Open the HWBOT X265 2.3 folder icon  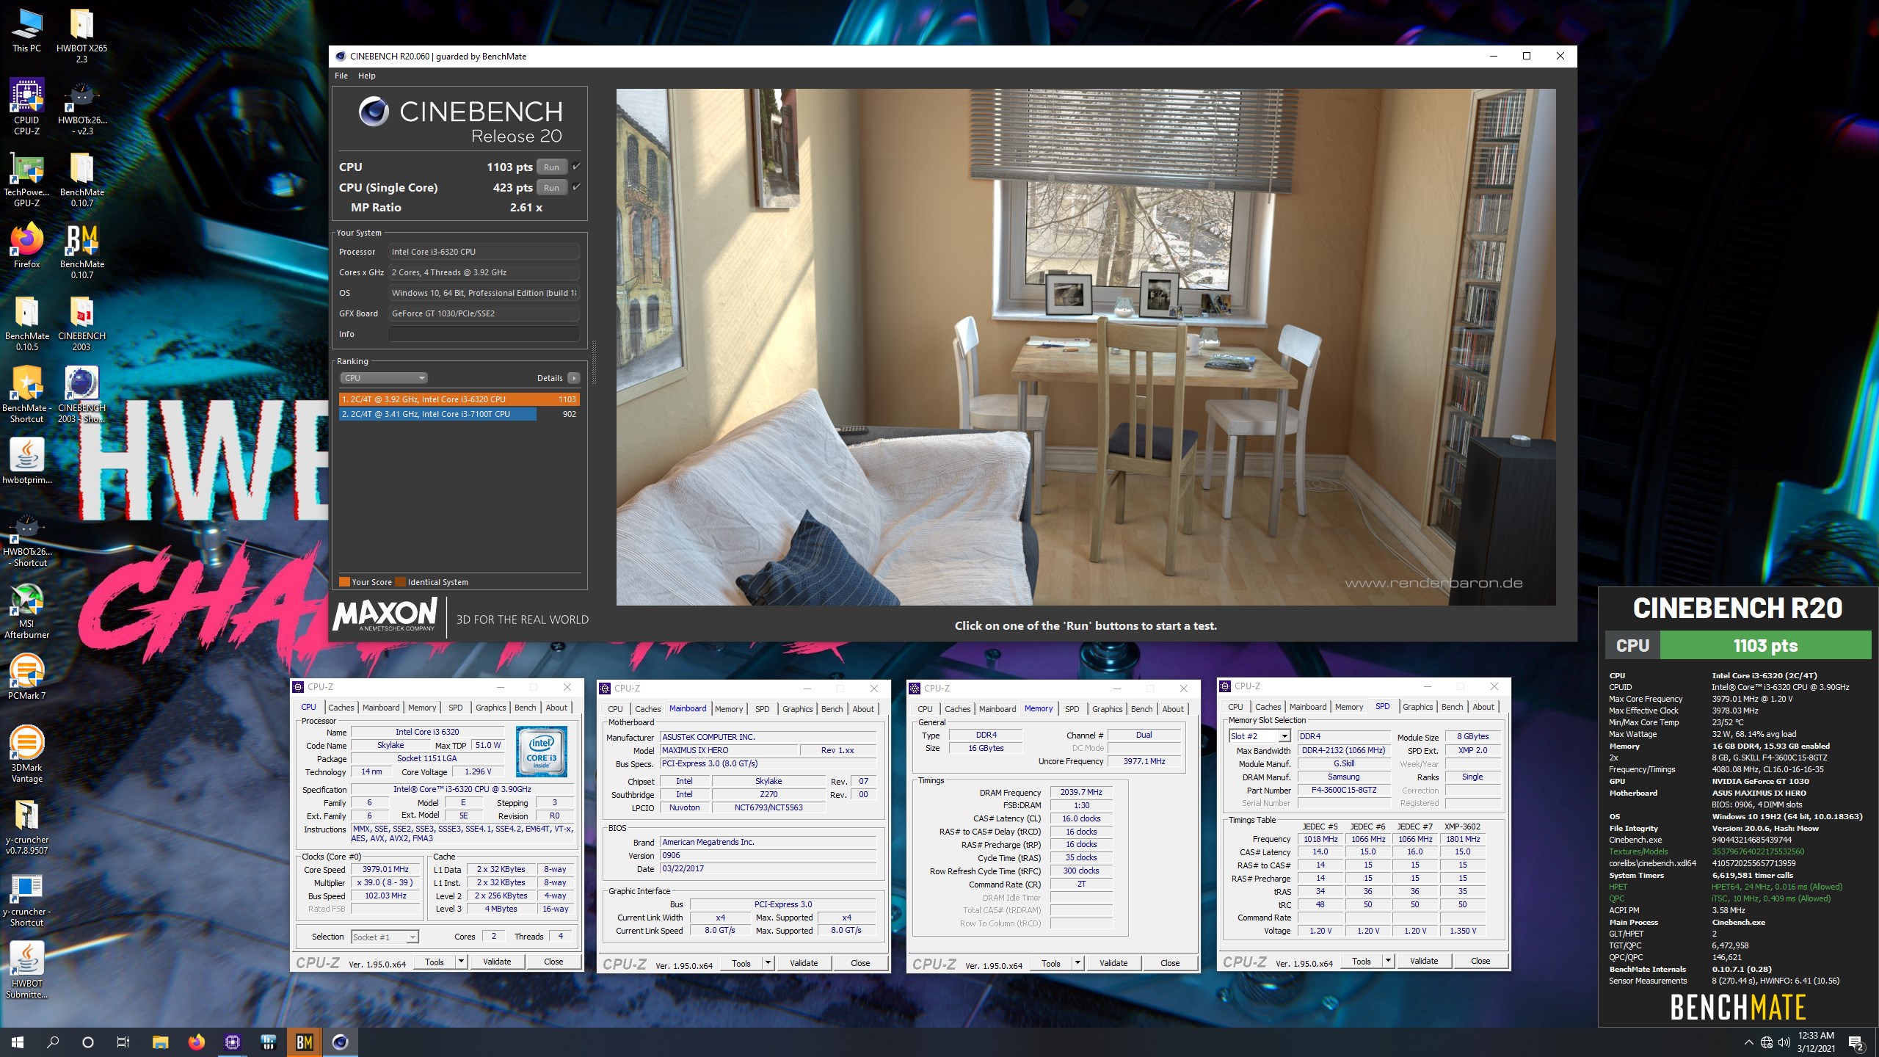(81, 34)
